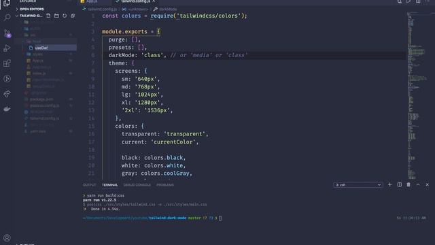This screenshot has width=435, height=245.
Task: Click the 'purge: [],' line
Action: tap(124, 39)
